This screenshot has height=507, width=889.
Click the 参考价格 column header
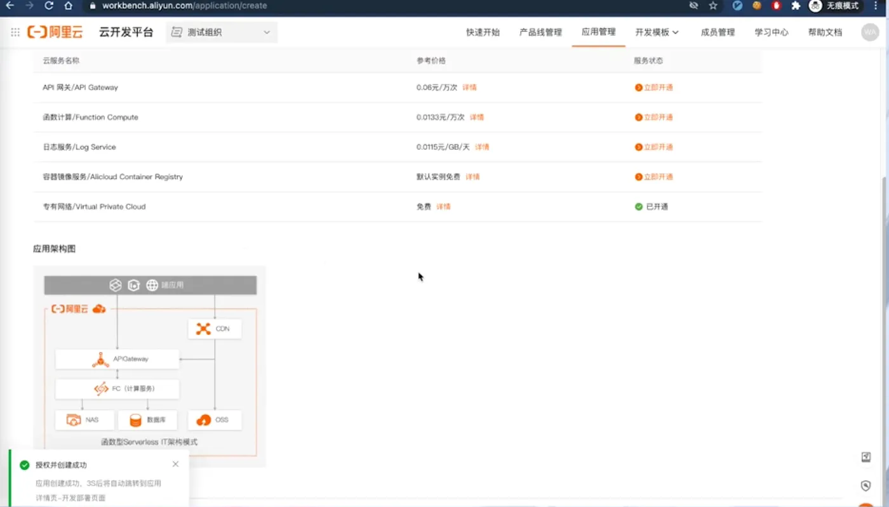click(431, 61)
